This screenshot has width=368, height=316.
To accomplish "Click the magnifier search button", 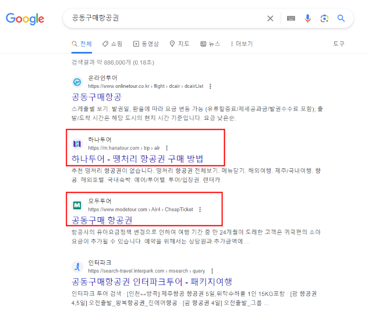I will tap(341, 18).
